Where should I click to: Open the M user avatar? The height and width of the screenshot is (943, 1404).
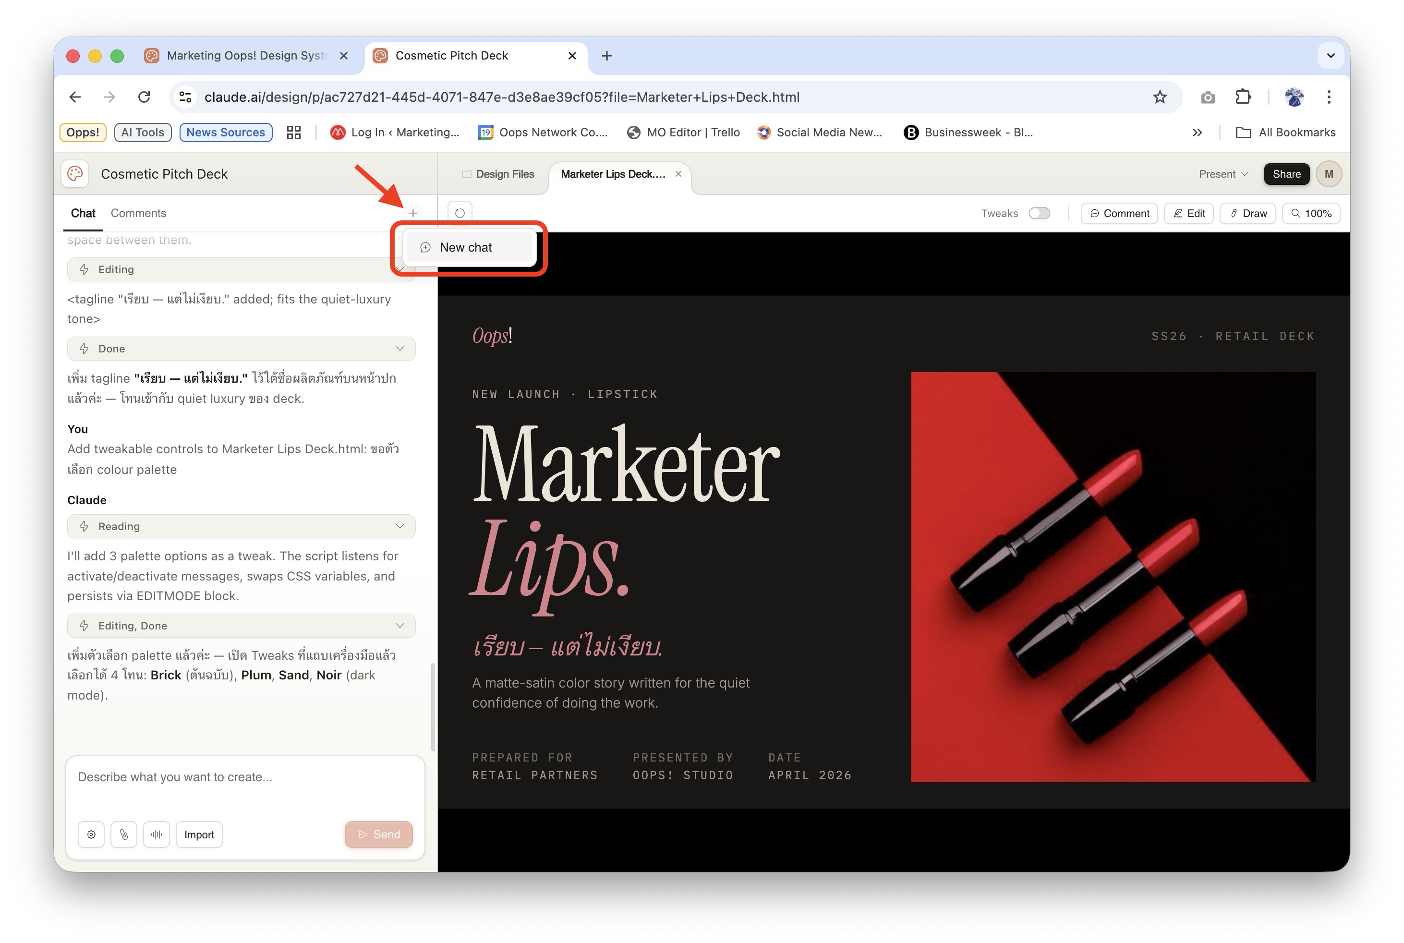[1328, 174]
